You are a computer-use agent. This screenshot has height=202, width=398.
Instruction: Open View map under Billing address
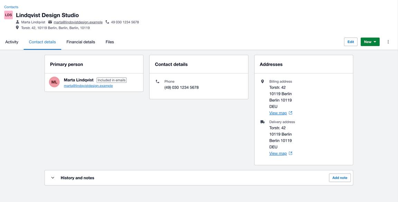coord(278,113)
